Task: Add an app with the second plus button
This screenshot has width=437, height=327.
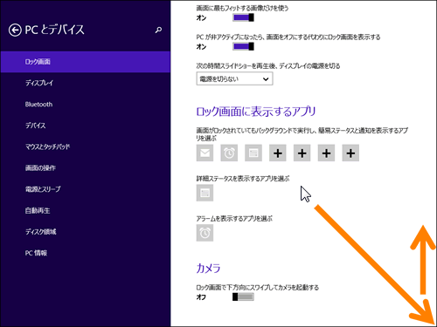Action: 302,153
